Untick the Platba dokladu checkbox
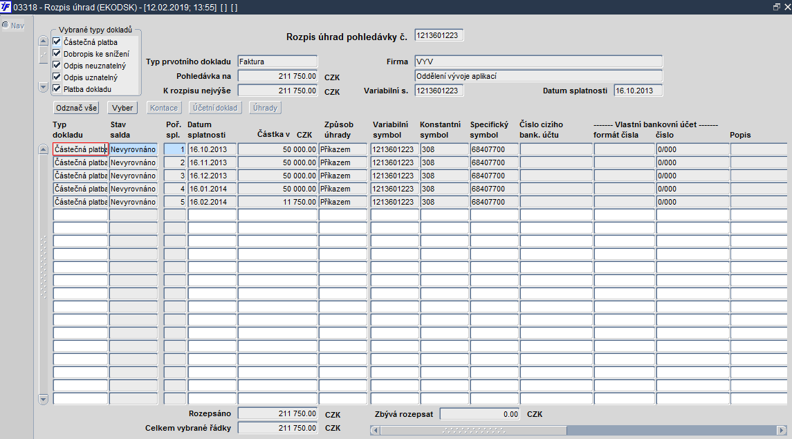 click(57, 88)
